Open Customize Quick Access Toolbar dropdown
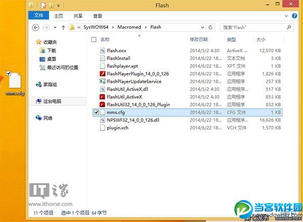The width and height of the screenshot is (303, 222). point(59,6)
